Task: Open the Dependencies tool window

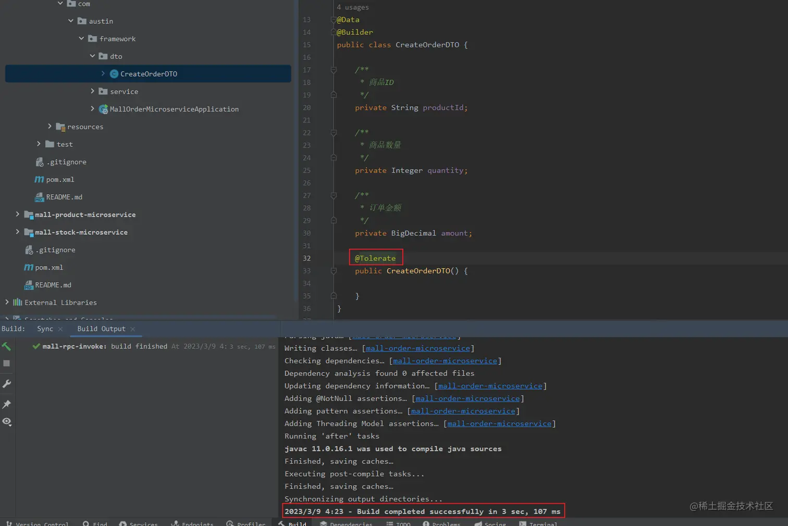Action: pyautogui.click(x=346, y=523)
